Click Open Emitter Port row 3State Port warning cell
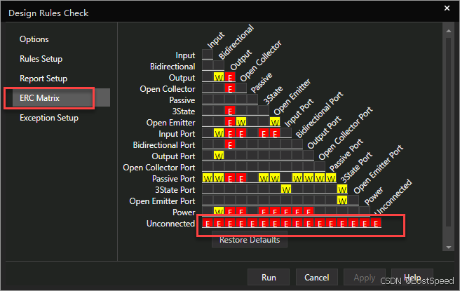Image resolution: width=460 pixels, height=291 pixels. 342,201
